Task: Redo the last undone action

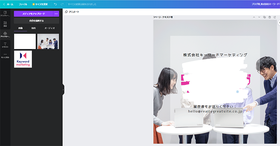Action: click(62, 4)
